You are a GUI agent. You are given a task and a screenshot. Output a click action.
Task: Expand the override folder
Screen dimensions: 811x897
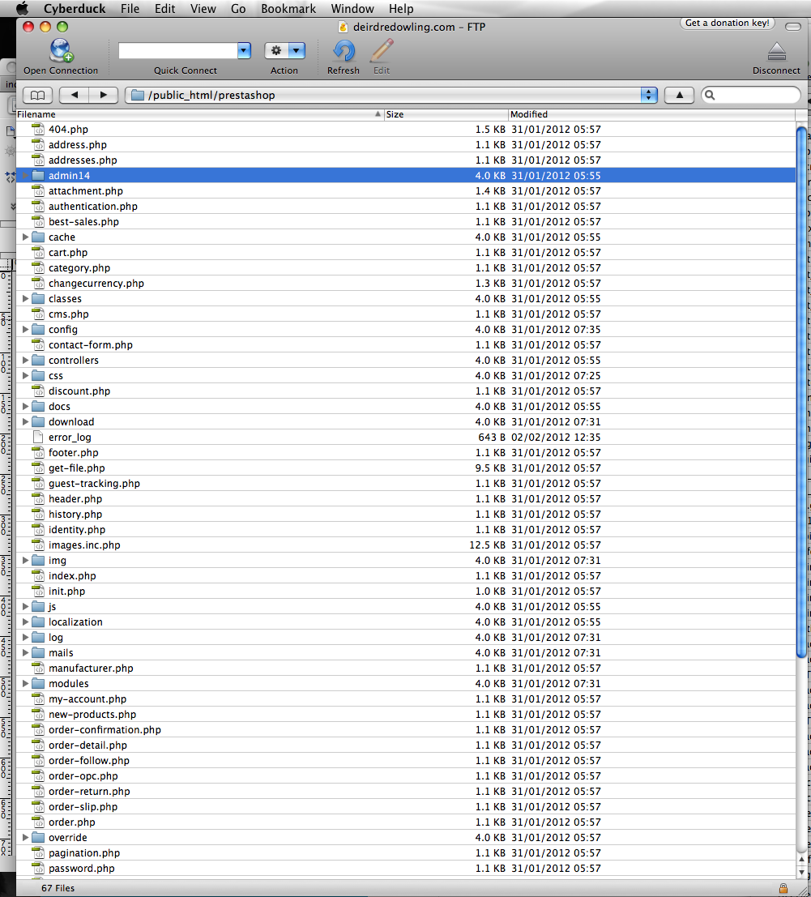[x=25, y=837]
